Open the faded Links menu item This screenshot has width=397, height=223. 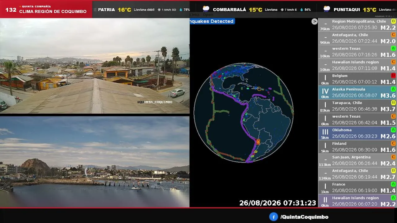194,15
